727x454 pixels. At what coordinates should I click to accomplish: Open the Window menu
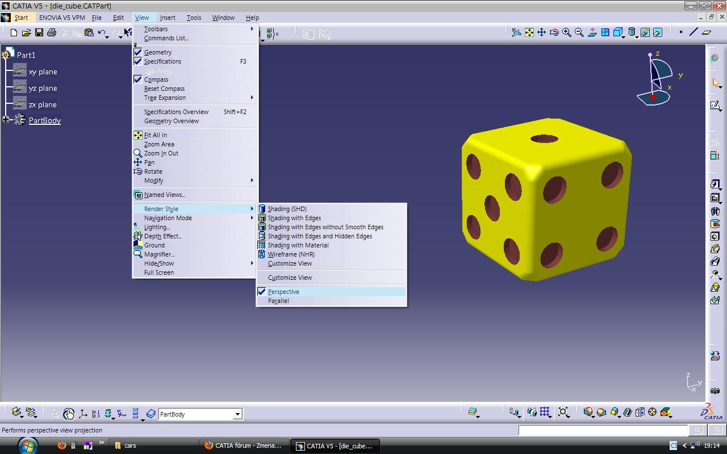point(223,18)
